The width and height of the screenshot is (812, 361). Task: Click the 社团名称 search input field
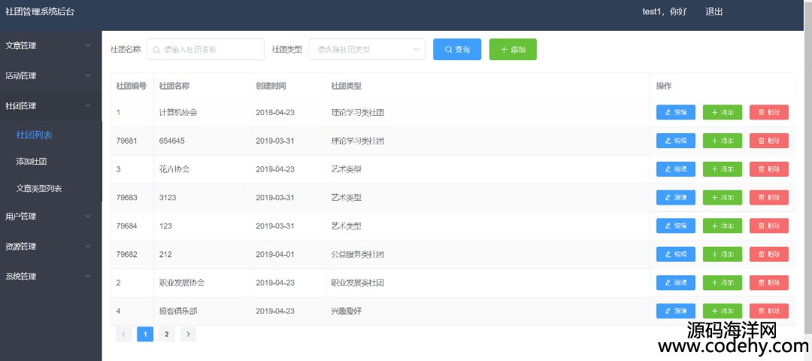point(206,50)
